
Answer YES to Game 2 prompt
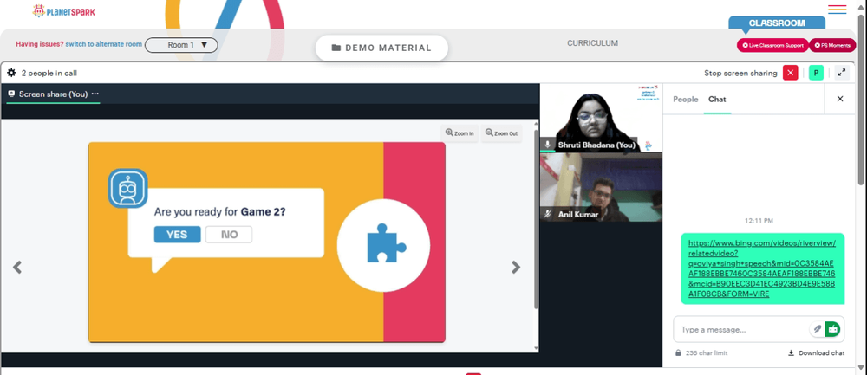click(177, 234)
